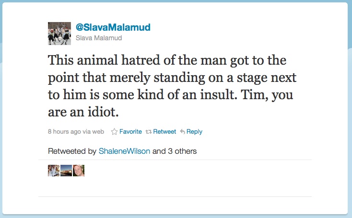
Task: Retweet this tweet via the Retweet link
Action: [x=165, y=131]
